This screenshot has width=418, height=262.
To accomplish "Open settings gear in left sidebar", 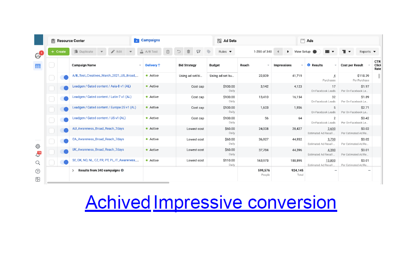I will click(x=38, y=146).
